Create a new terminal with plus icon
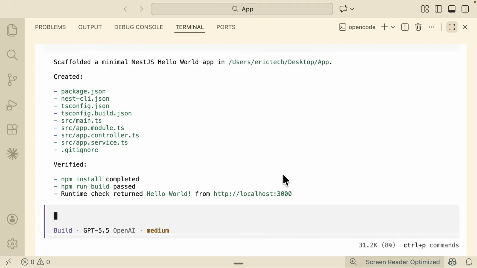Image resolution: width=477 pixels, height=268 pixels. tap(385, 27)
